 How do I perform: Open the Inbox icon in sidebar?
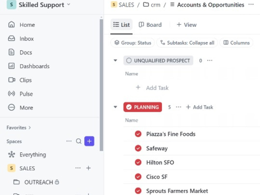point(11,38)
